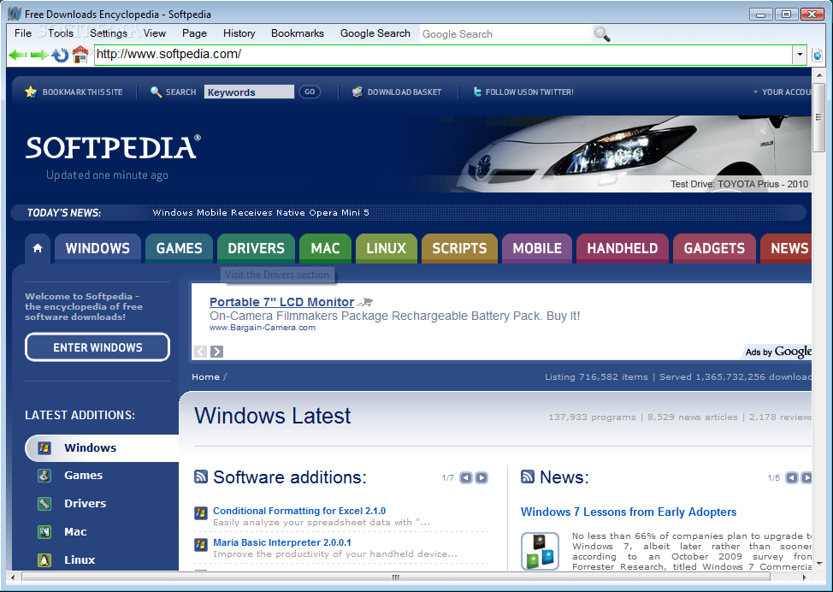Click the Maria Basic Interpreter entry icon

coord(201,545)
